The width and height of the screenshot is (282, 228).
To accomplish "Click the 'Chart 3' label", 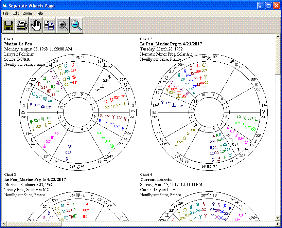I will point(10,174).
